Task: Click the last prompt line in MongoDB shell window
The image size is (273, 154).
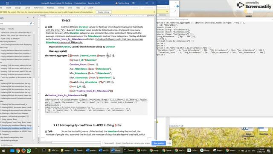Action: 161,55
